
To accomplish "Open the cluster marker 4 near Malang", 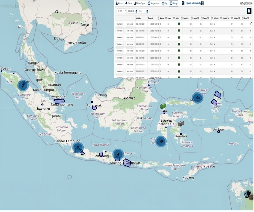I will 118,154.
